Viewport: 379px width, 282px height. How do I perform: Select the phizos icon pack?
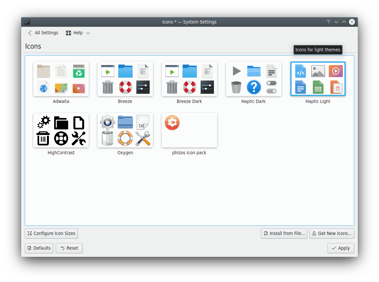189,130
